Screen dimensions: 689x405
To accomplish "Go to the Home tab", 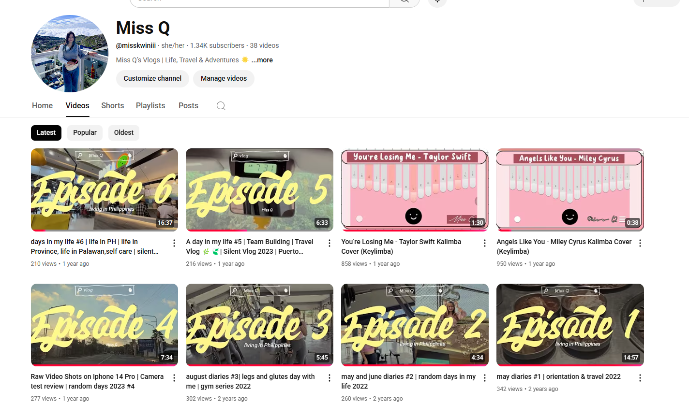I will (42, 105).
